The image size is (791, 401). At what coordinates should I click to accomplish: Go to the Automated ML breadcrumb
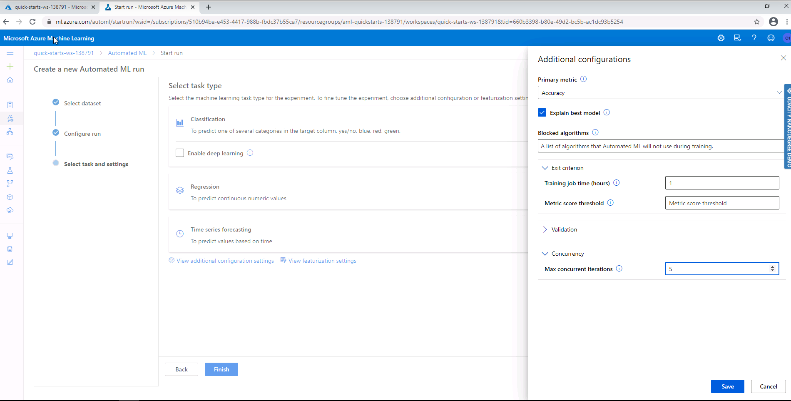(x=127, y=53)
